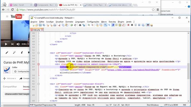Open the Editar menu

click(42, 22)
